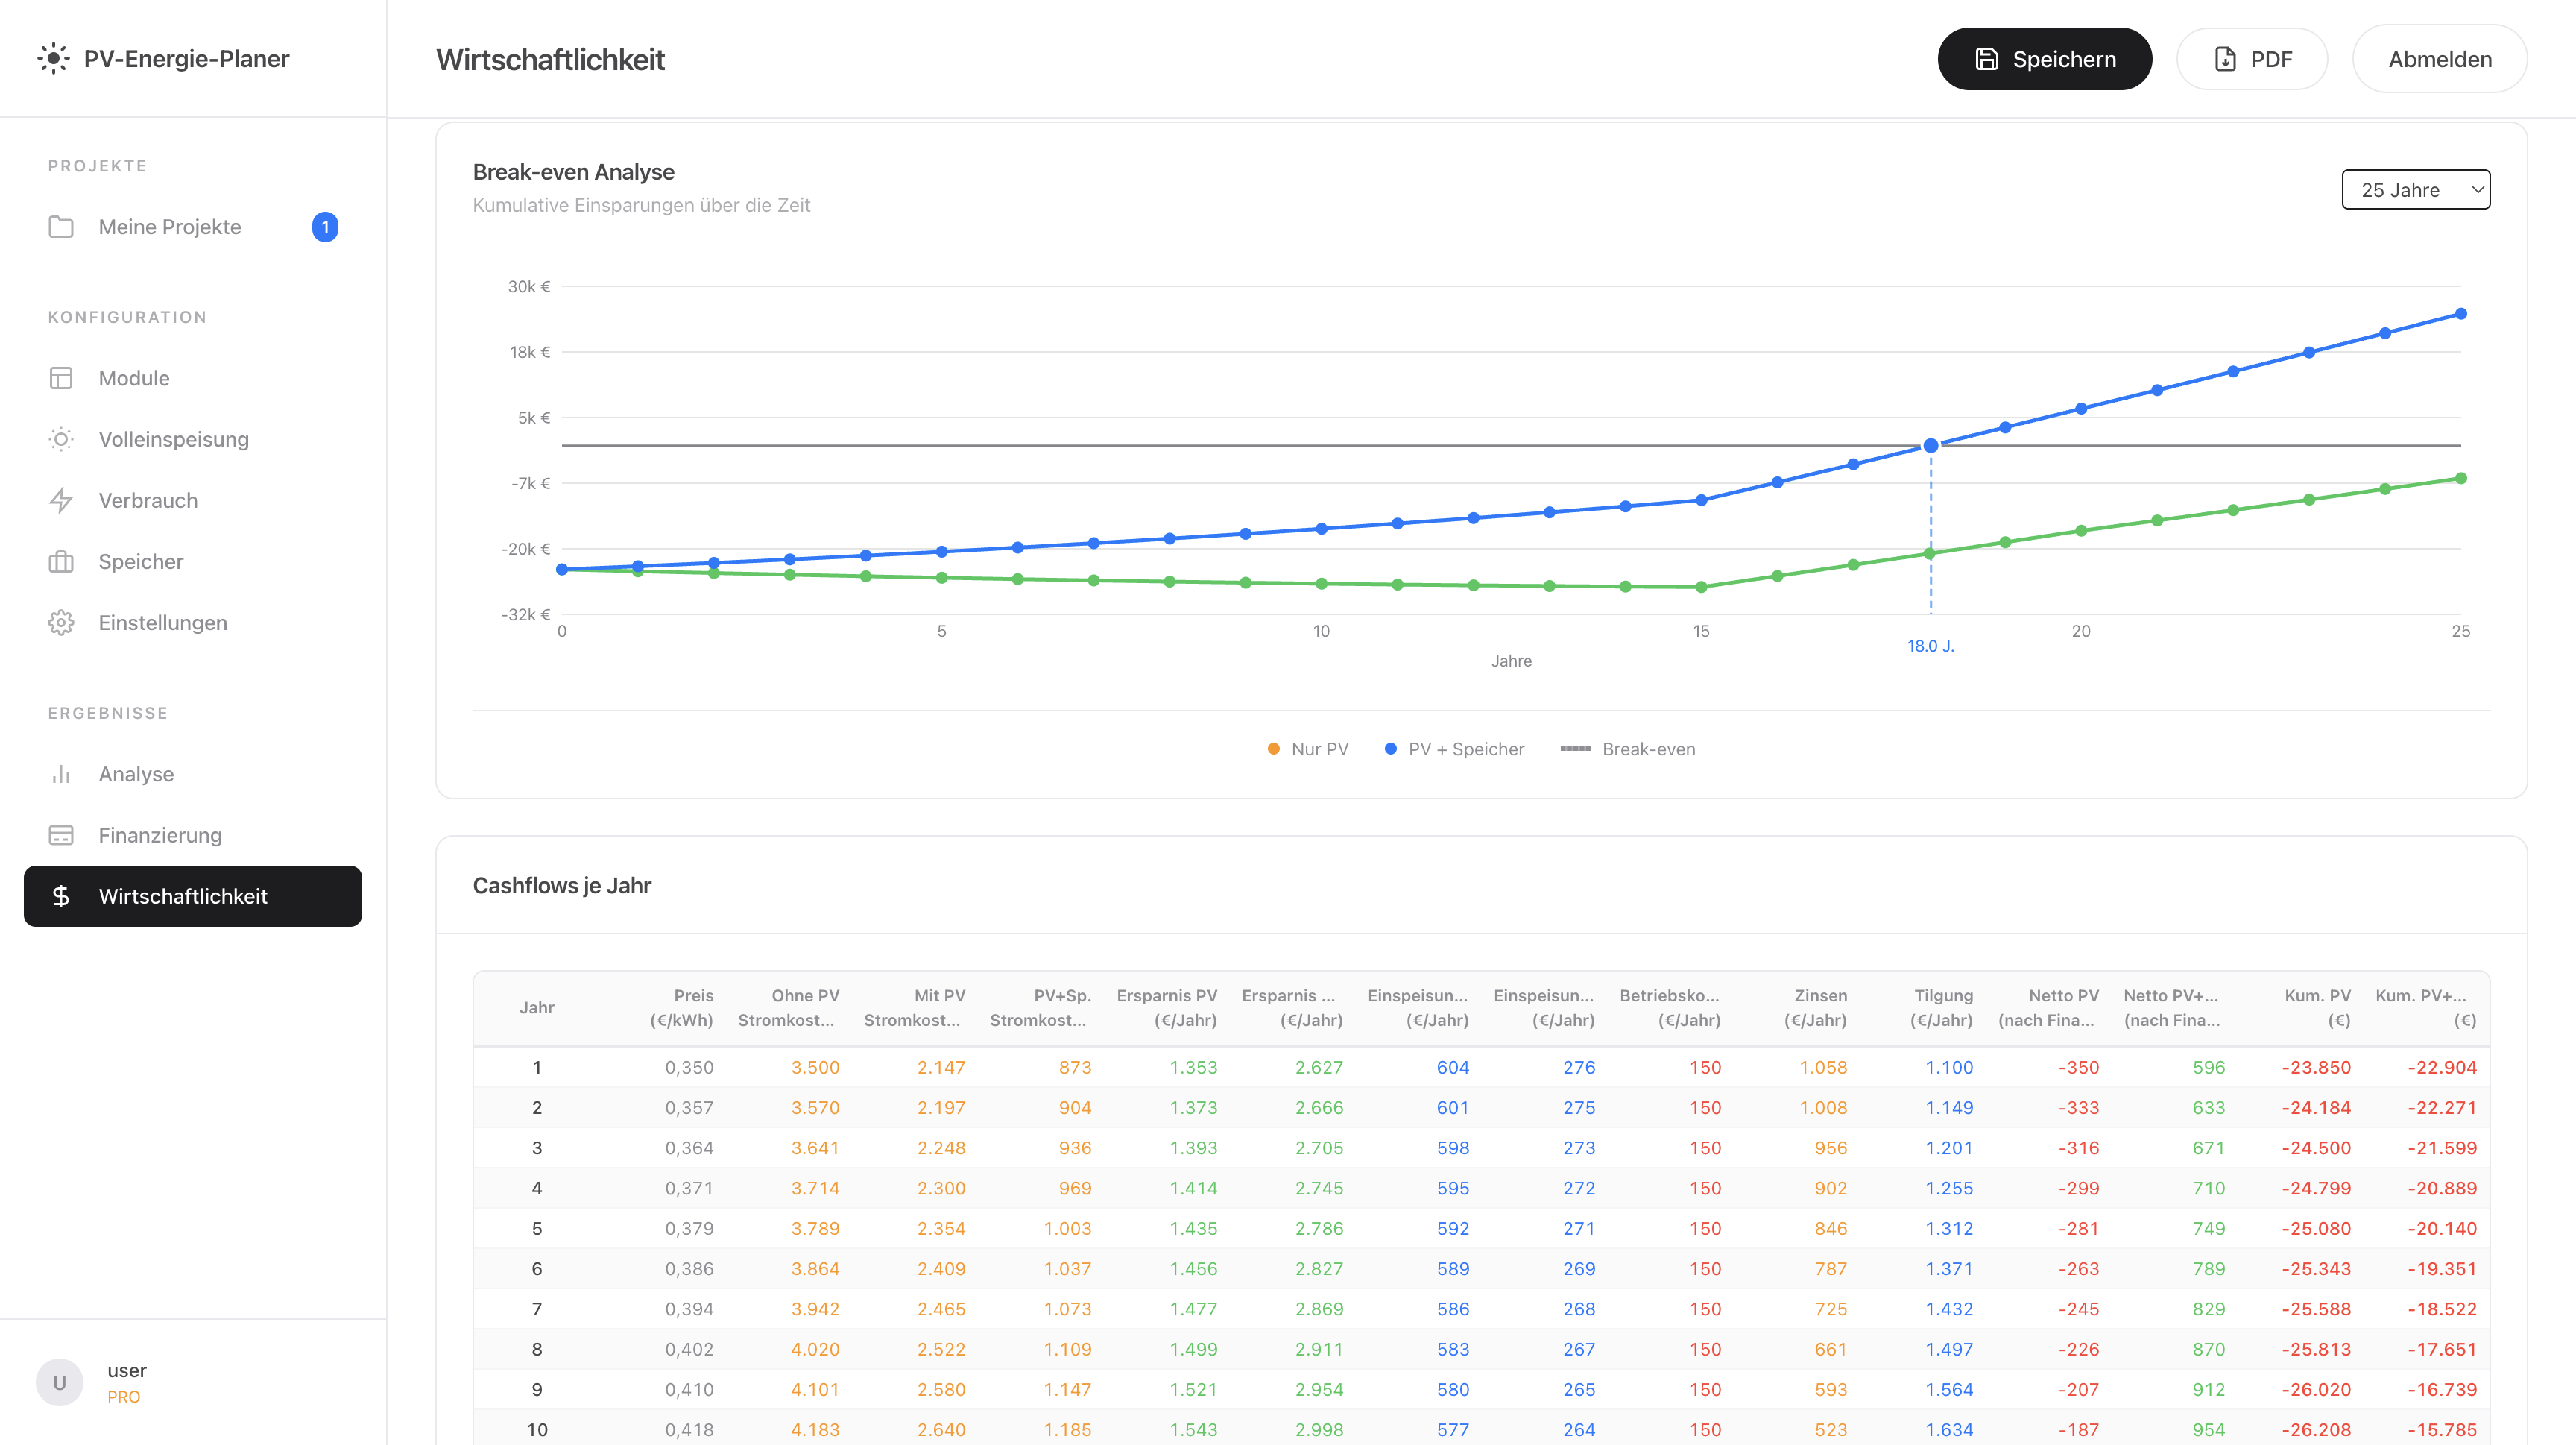
Task: Click the Einstellungen gear icon
Action: [x=61, y=622]
